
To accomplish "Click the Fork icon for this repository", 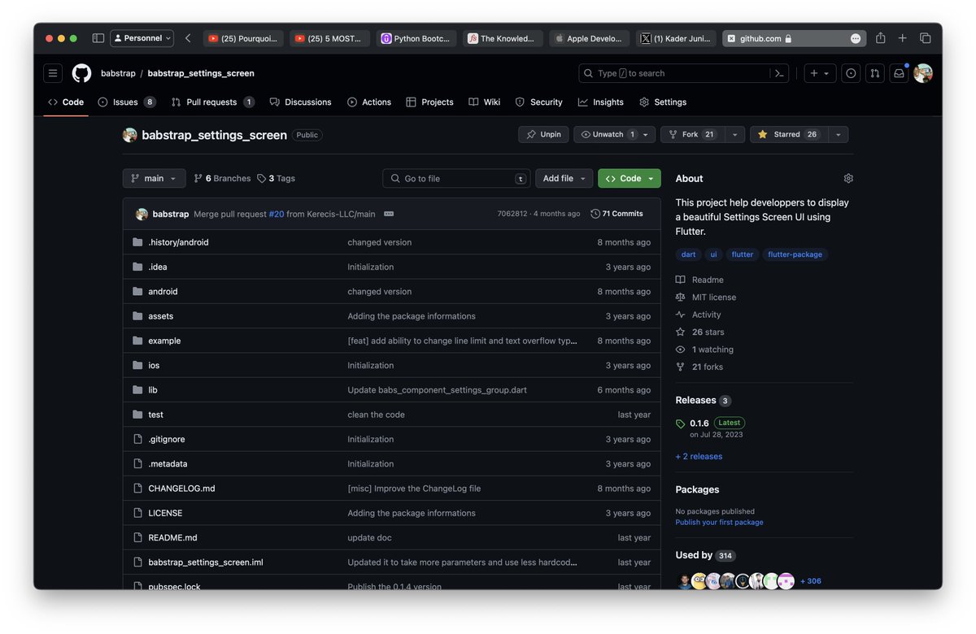I will tap(673, 134).
